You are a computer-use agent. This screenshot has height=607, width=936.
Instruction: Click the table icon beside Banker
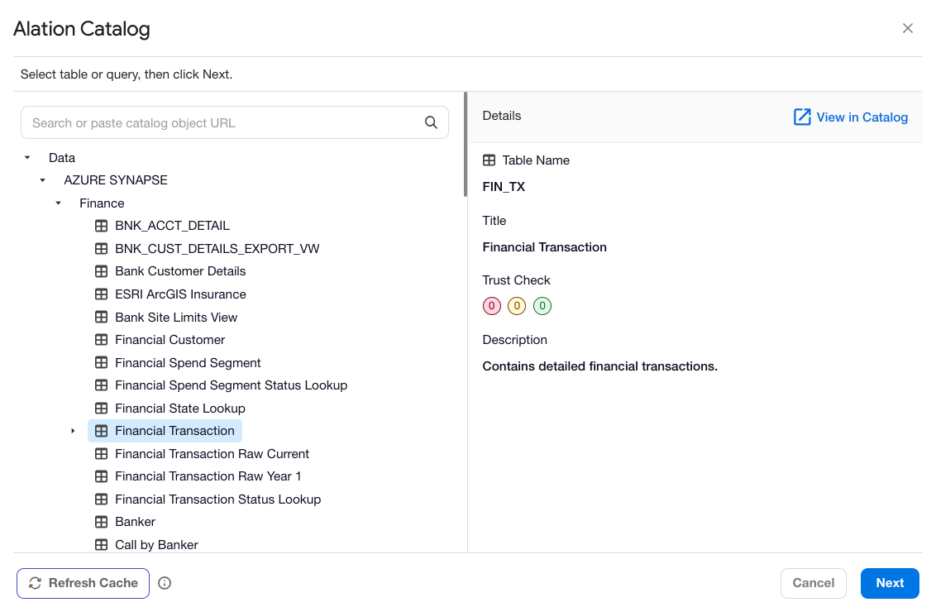click(x=102, y=522)
